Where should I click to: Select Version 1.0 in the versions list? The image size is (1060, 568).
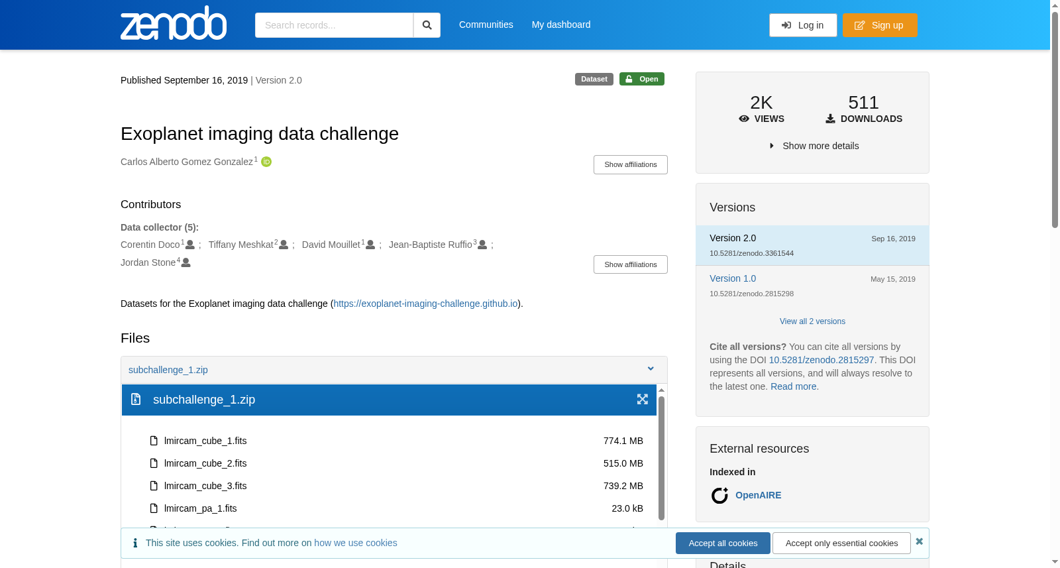(733, 278)
